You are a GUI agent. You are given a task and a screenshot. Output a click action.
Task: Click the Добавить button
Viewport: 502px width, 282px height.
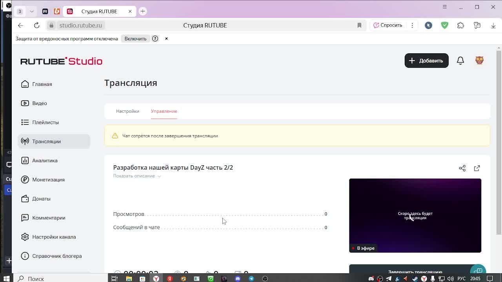426,61
